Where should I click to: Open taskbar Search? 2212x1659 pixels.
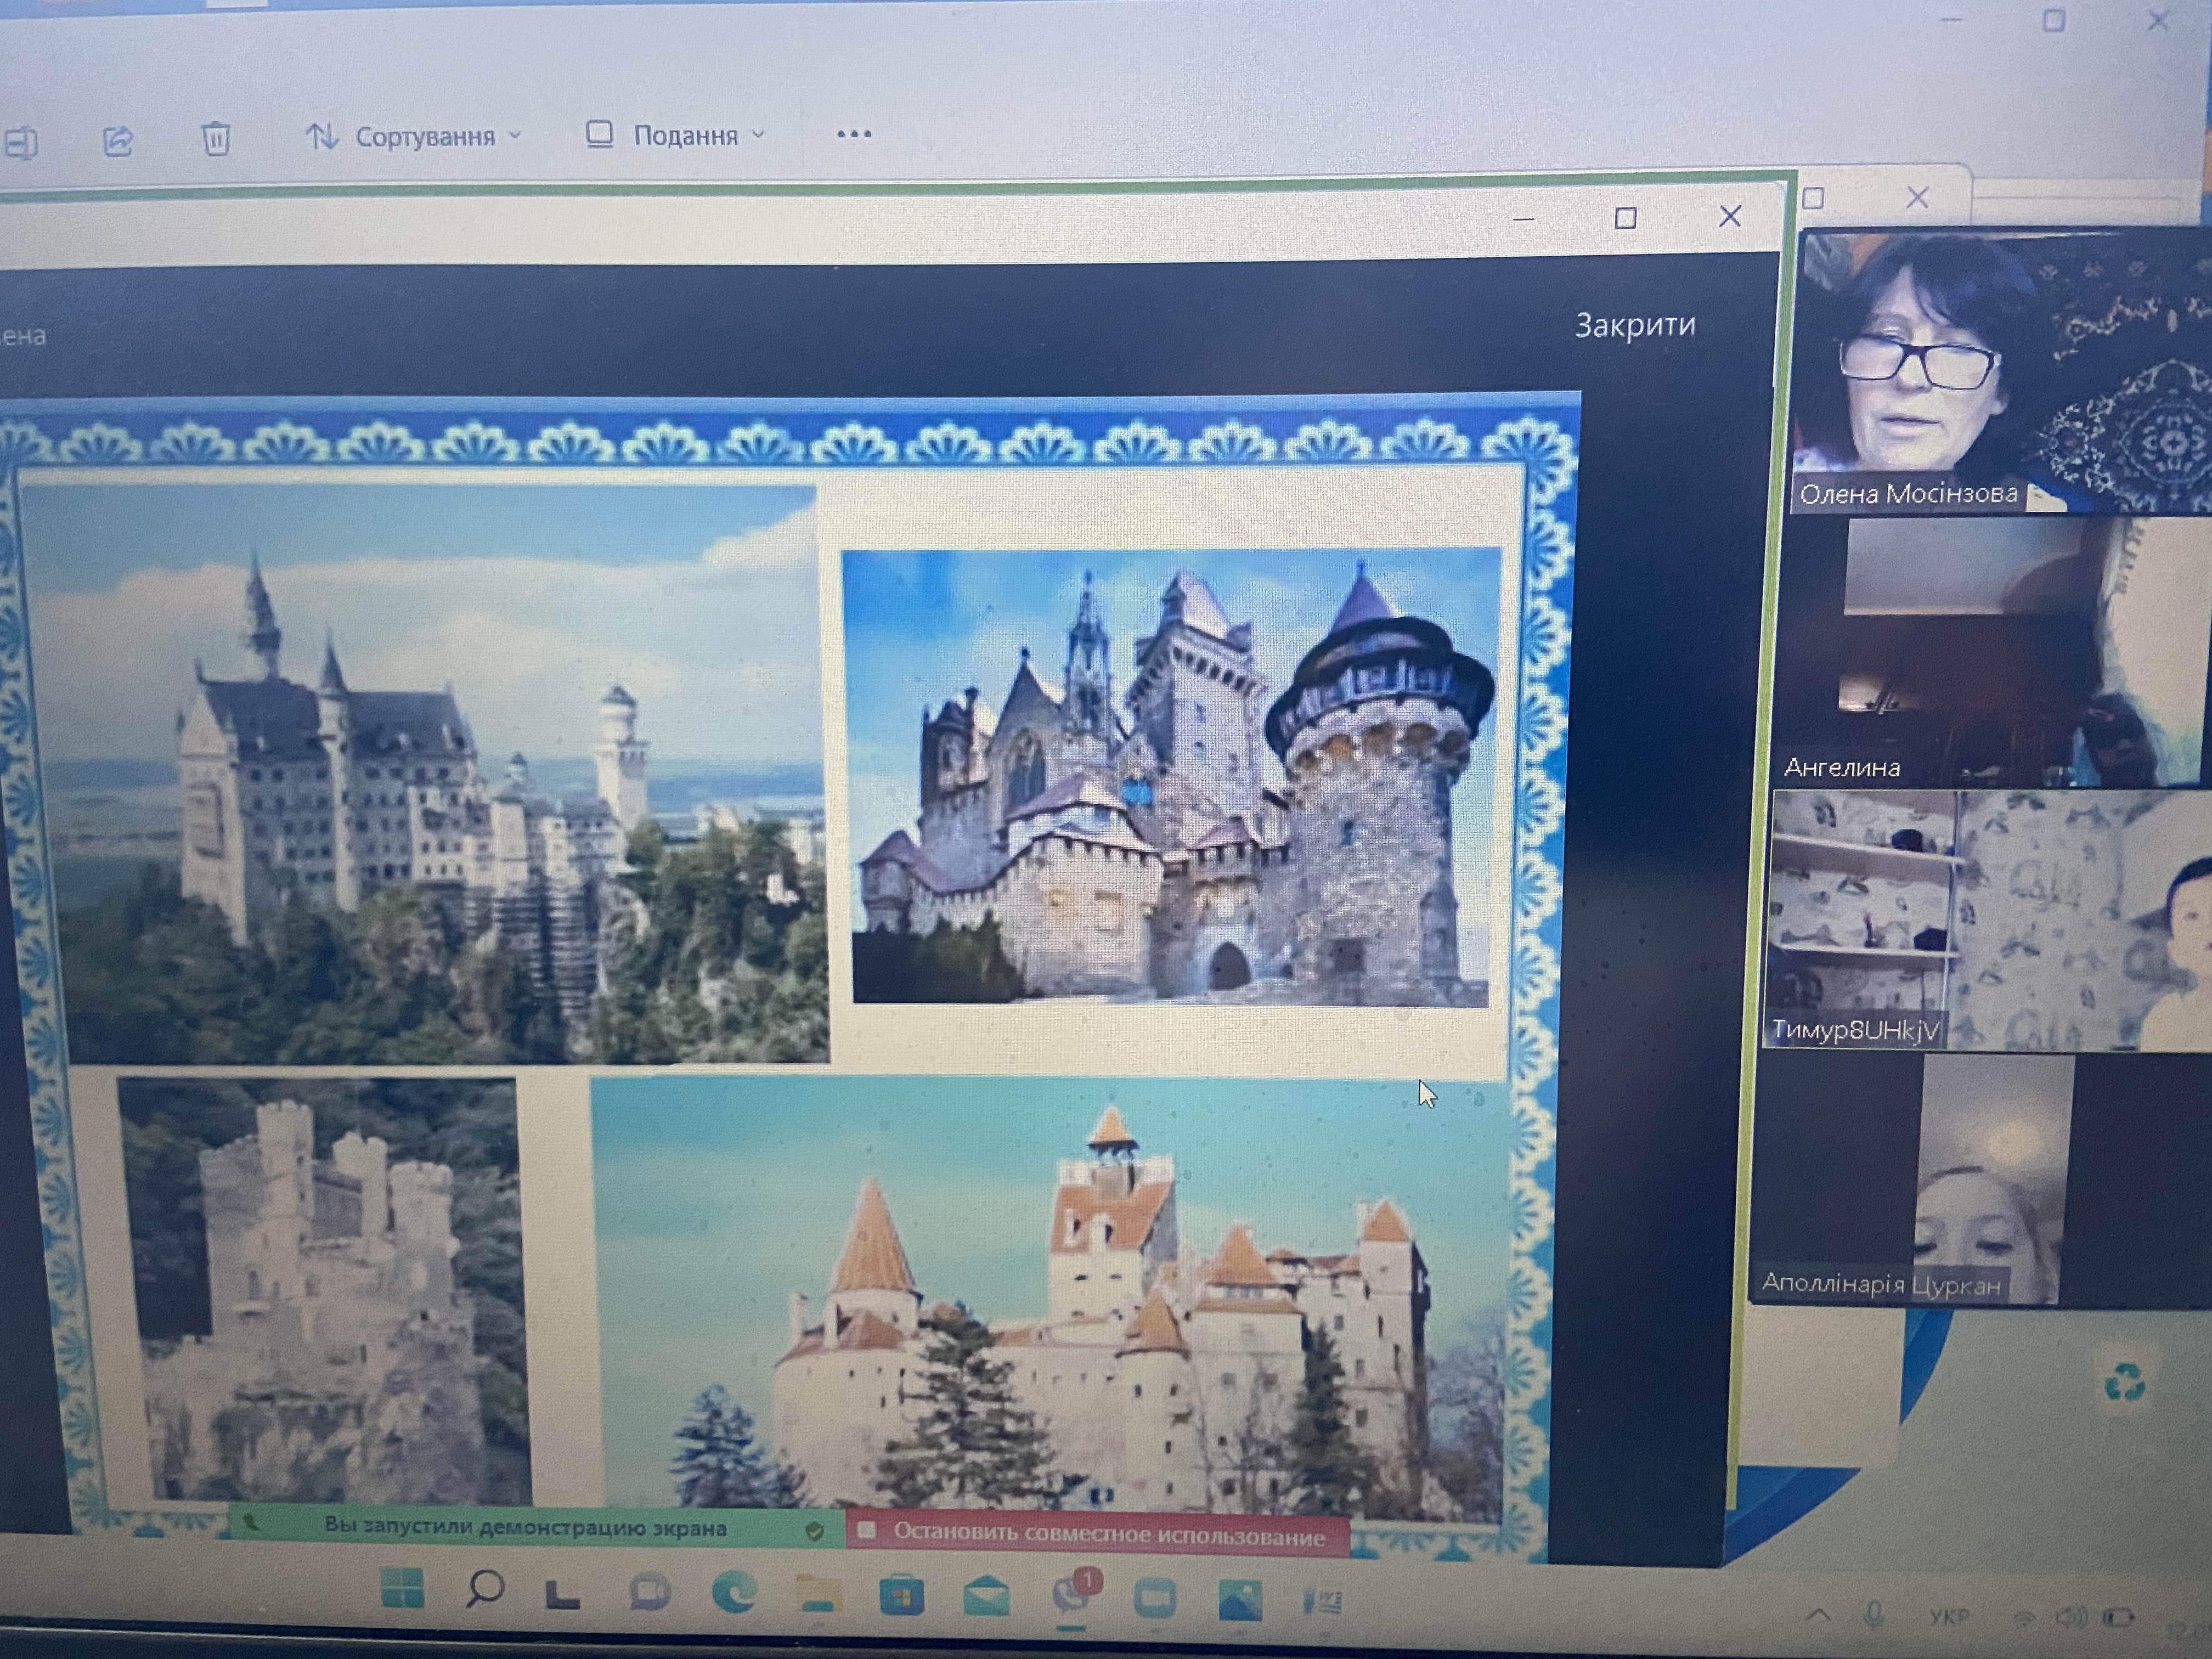coord(485,1588)
